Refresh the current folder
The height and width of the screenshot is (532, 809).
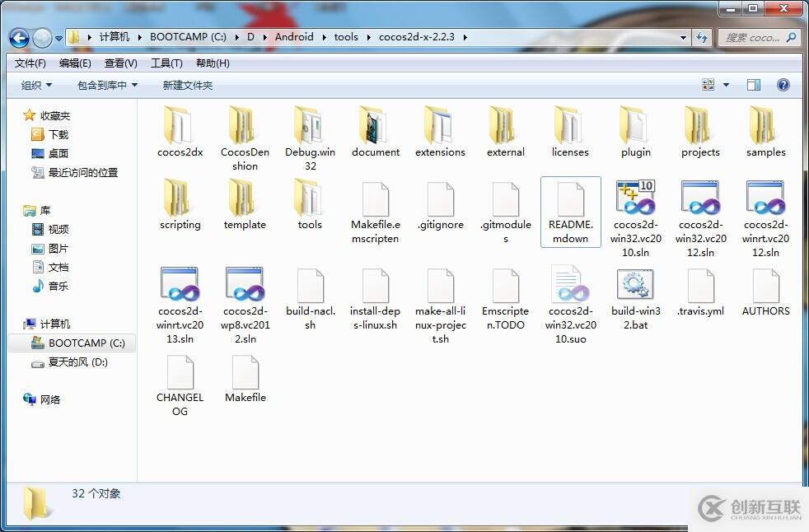tap(702, 38)
